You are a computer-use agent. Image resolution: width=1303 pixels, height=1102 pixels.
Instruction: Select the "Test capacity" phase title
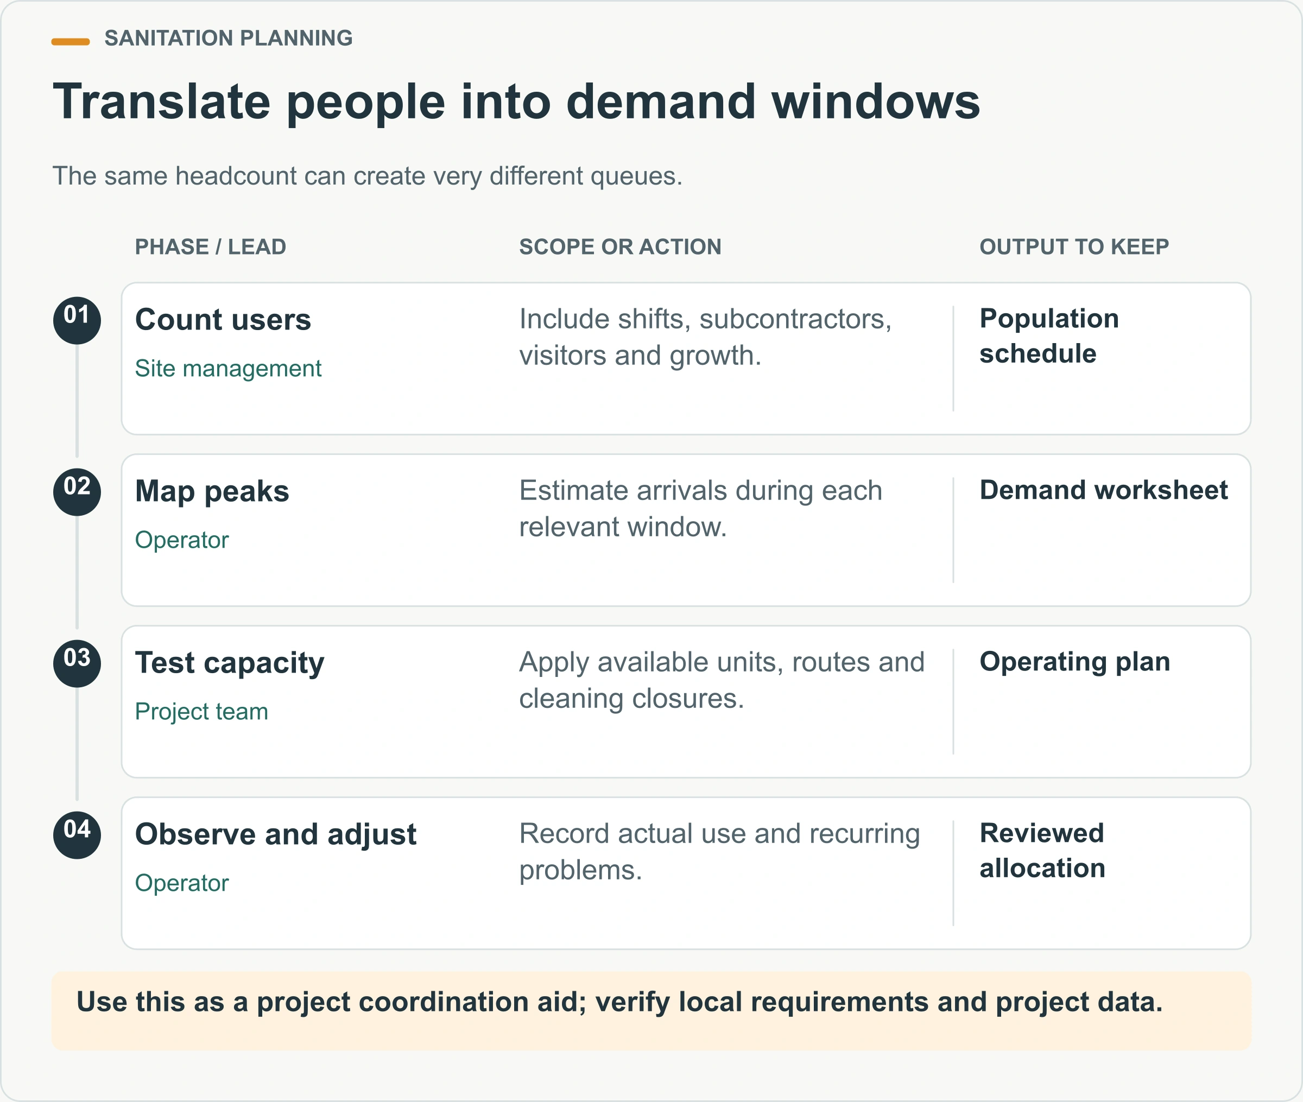click(x=230, y=663)
